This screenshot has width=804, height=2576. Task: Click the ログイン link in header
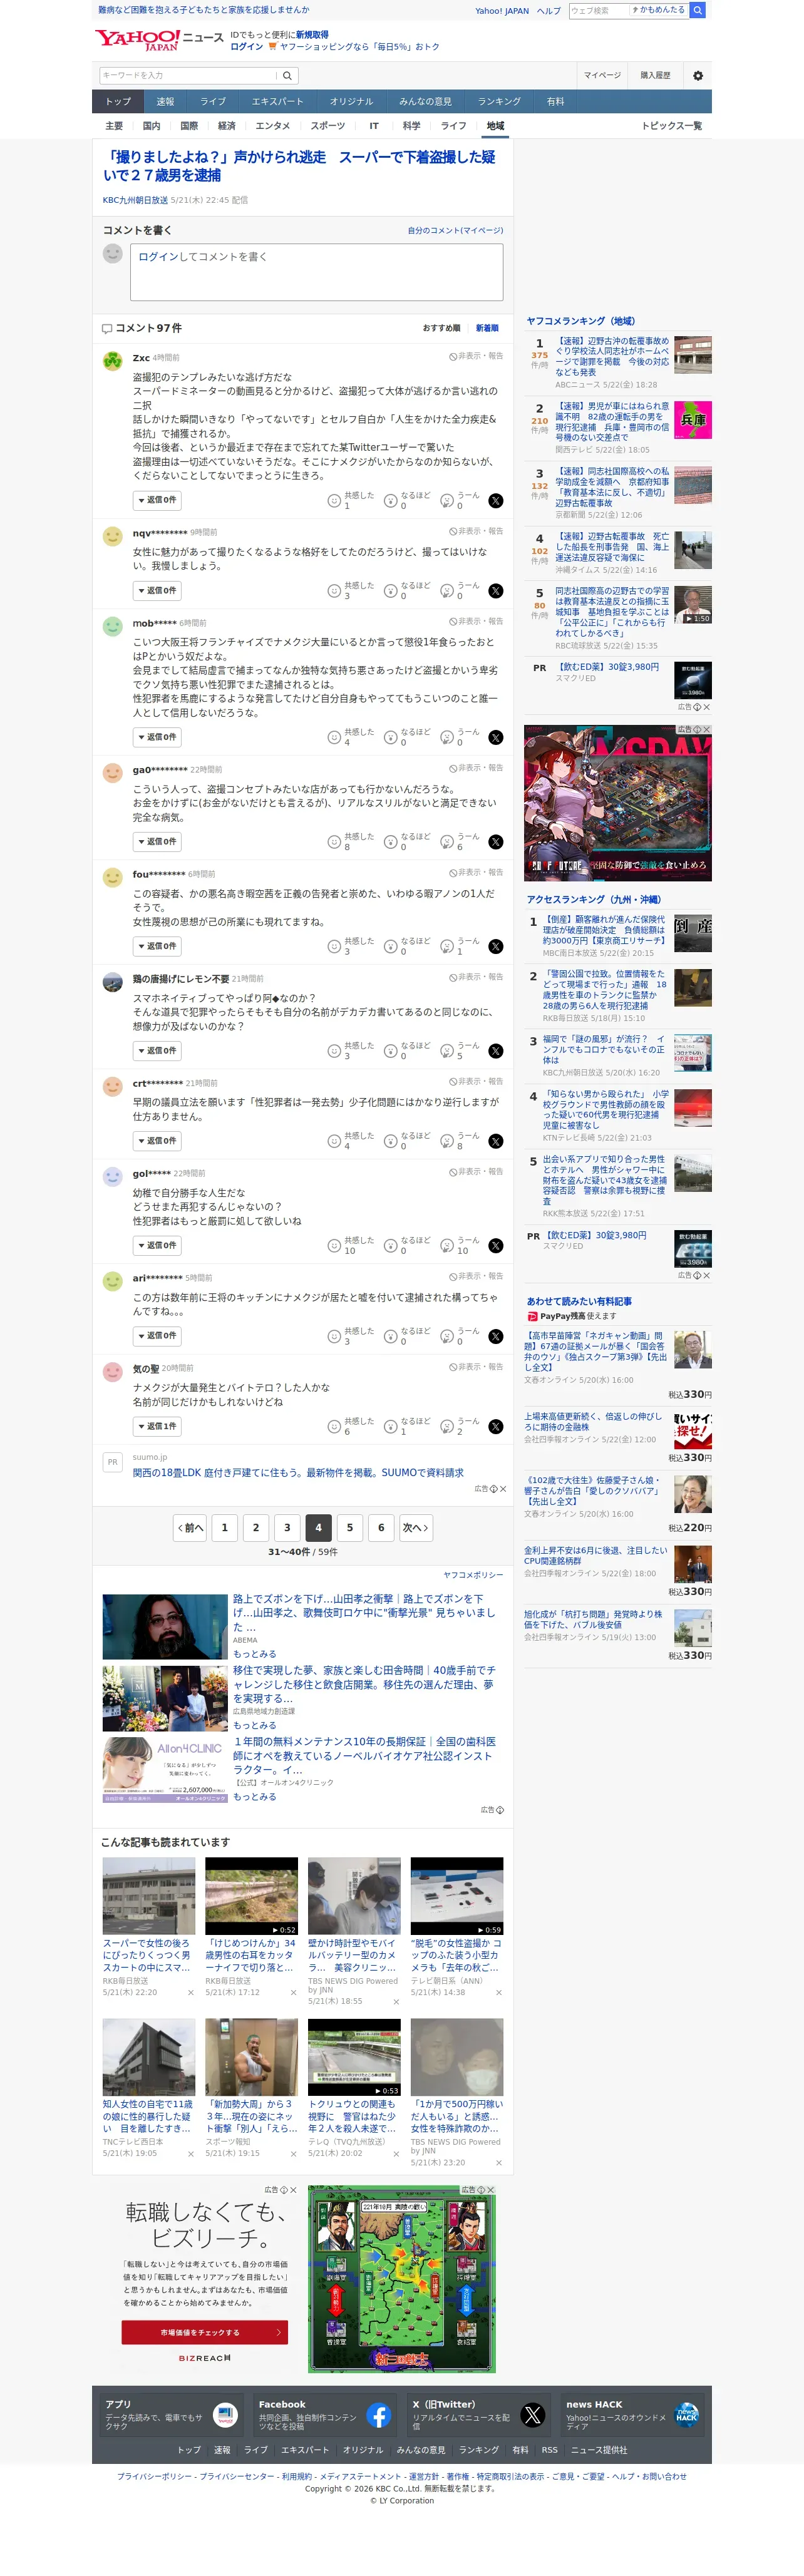(x=246, y=46)
